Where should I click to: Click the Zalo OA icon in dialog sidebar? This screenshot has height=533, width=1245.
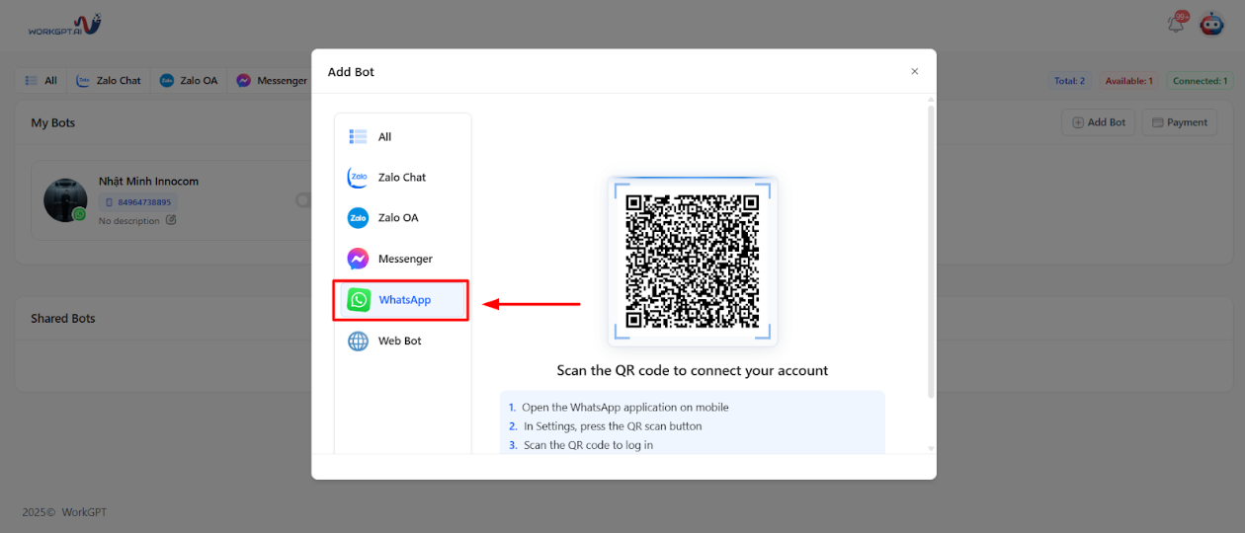point(358,218)
